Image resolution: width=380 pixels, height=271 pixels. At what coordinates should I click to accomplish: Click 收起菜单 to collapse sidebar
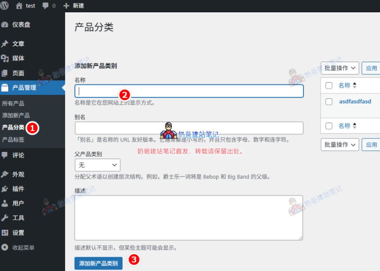coord(23,248)
